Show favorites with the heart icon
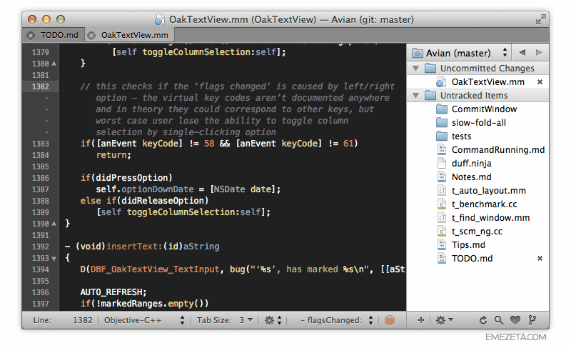 coord(515,320)
